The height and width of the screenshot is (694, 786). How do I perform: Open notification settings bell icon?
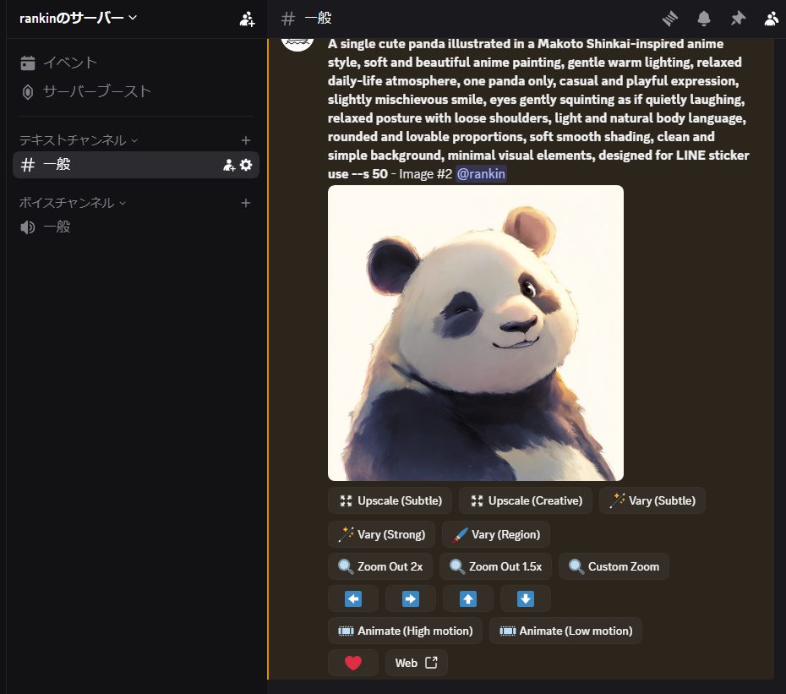pyautogui.click(x=704, y=19)
